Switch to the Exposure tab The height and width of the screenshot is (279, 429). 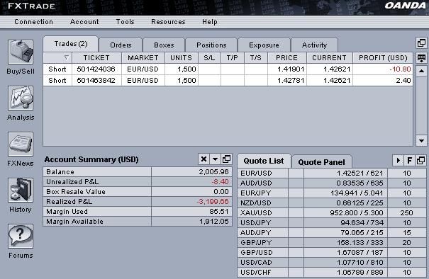click(264, 45)
